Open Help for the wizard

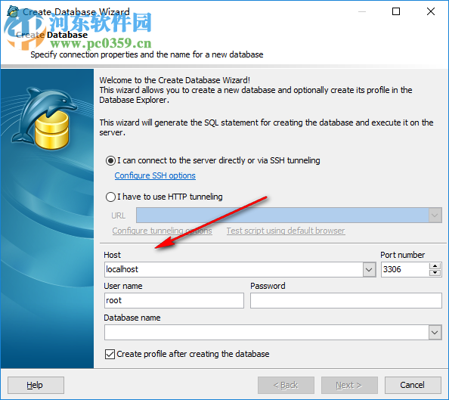point(36,386)
